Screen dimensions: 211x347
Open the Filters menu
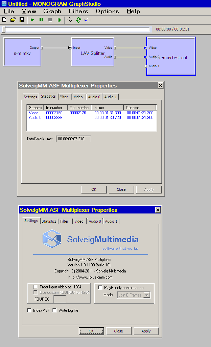click(x=78, y=11)
